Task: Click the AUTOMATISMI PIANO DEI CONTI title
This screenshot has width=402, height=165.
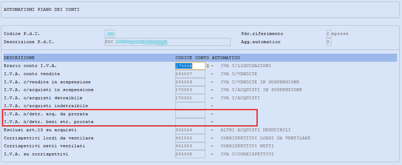Action: pyautogui.click(x=41, y=10)
